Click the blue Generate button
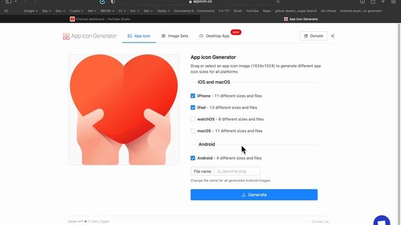The height and width of the screenshot is (225, 401). 254,194
